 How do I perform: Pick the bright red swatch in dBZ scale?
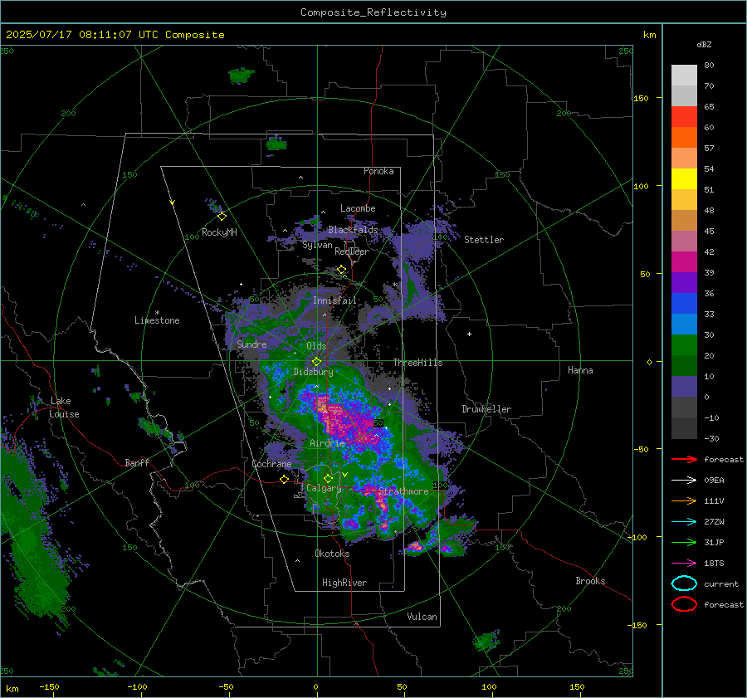pos(684,117)
